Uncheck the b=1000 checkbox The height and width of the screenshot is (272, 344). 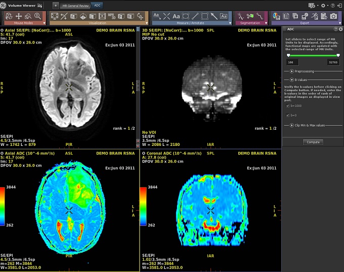pyautogui.click(x=288, y=106)
